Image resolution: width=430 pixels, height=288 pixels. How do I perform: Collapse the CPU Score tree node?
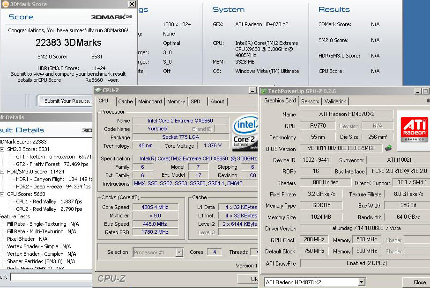pos(2,194)
